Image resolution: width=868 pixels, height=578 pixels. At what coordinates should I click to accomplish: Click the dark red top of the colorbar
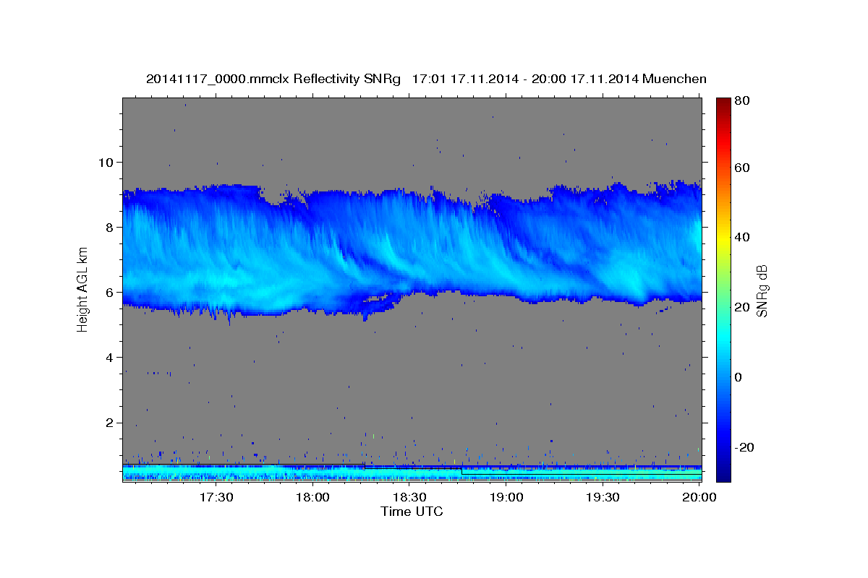[723, 103]
